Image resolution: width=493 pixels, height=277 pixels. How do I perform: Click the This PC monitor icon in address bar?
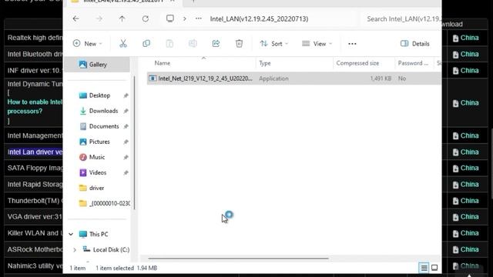(170, 18)
